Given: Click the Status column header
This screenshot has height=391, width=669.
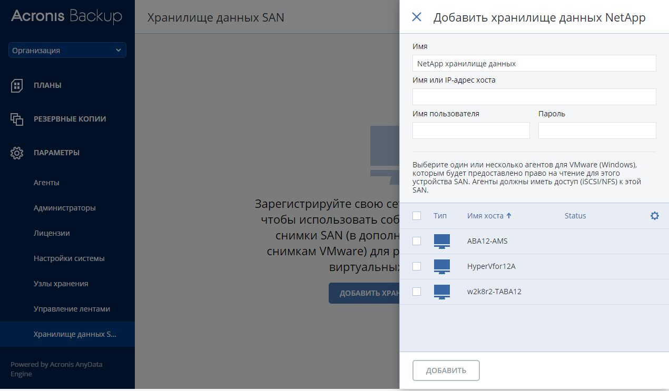Looking at the screenshot, I should pos(575,216).
